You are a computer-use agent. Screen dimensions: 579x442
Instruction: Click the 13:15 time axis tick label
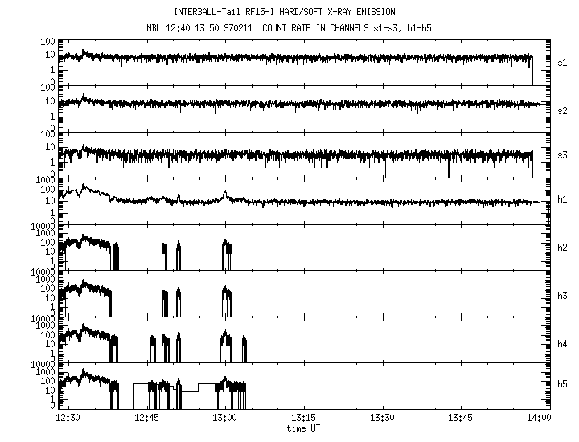303,418
